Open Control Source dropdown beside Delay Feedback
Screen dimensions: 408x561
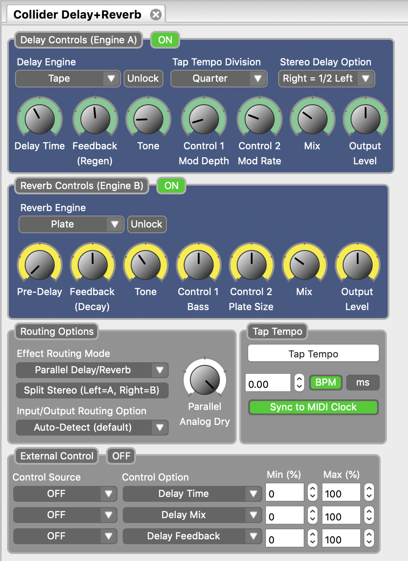(65, 536)
